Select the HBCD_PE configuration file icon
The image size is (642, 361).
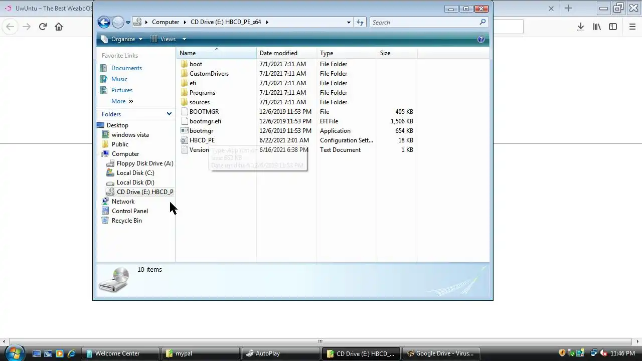click(x=184, y=140)
